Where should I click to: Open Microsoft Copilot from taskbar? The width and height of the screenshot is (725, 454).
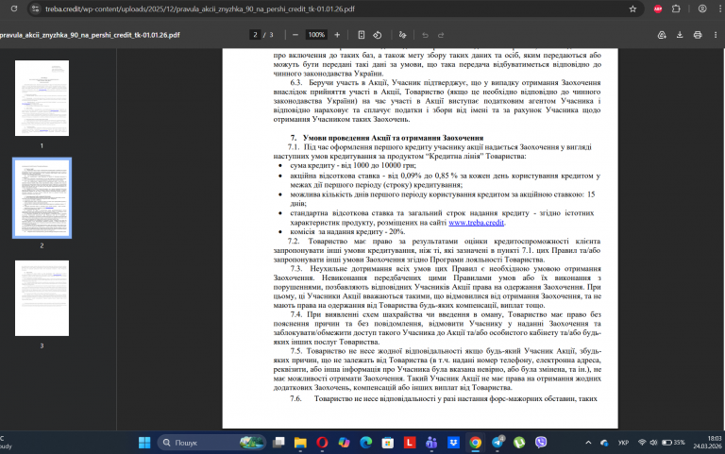point(344,443)
